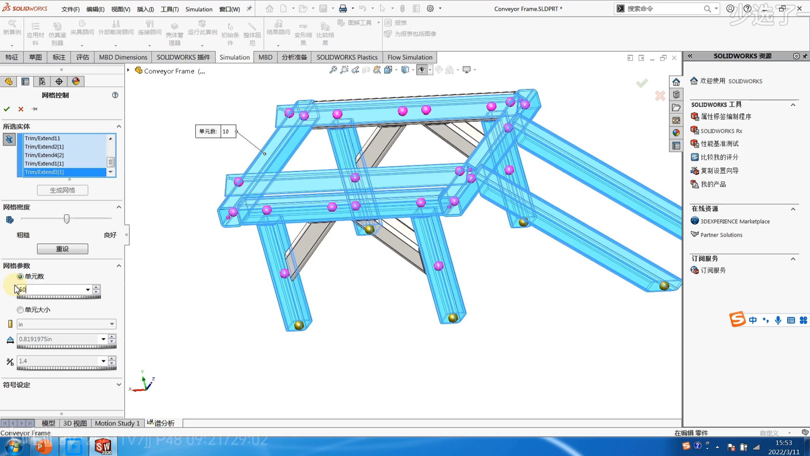
Task: Open the ConfigurationManager tab icon
Action: 42,81
